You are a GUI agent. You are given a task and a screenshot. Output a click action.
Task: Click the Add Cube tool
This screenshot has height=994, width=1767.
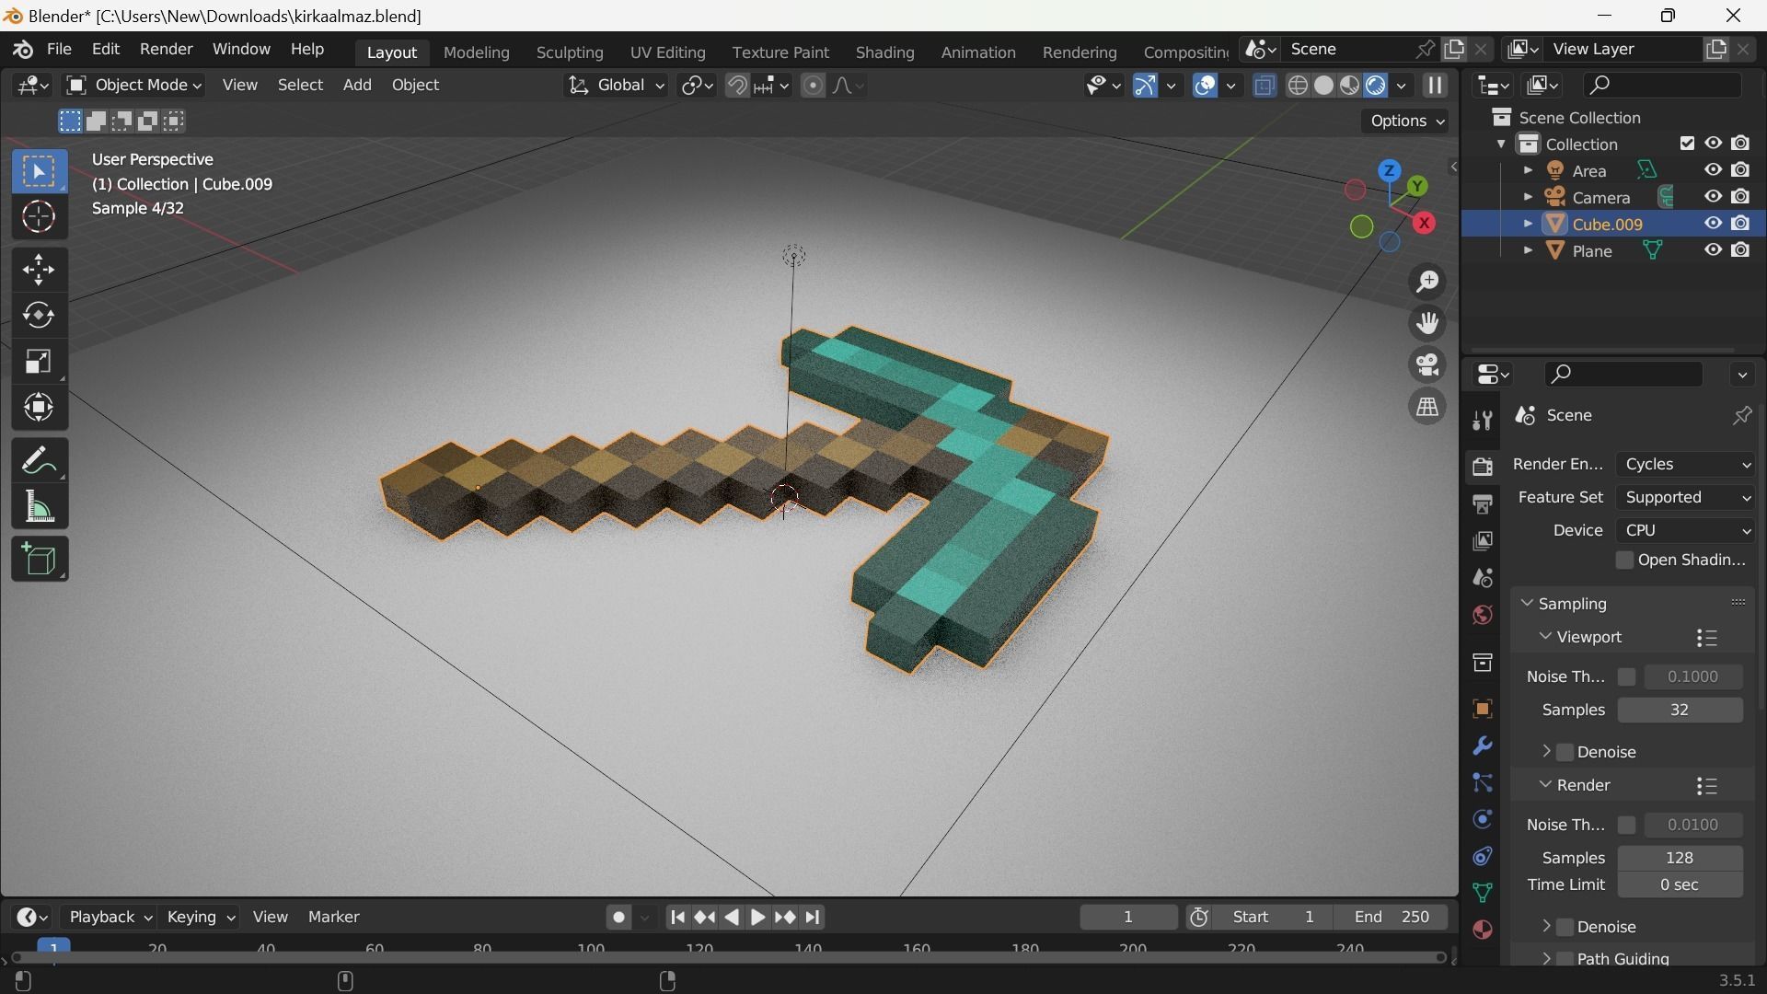pos(39,560)
